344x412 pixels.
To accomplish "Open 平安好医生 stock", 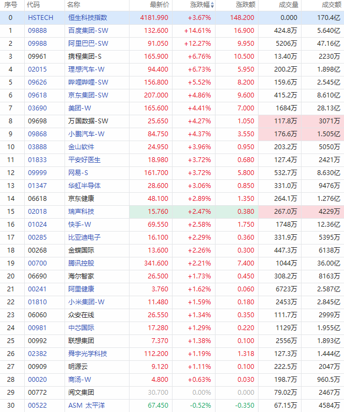I will pyautogui.click(x=84, y=159).
